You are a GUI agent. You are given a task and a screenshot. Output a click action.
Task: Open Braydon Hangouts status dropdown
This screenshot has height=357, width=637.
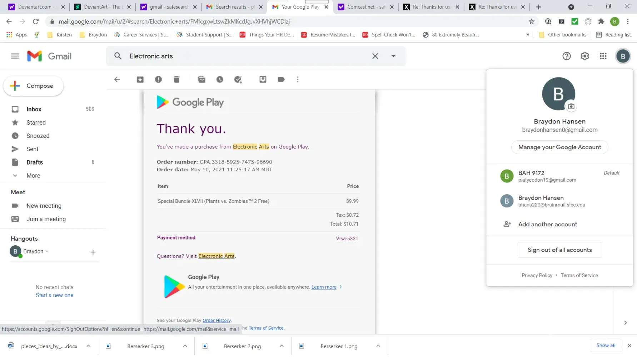pos(47,252)
